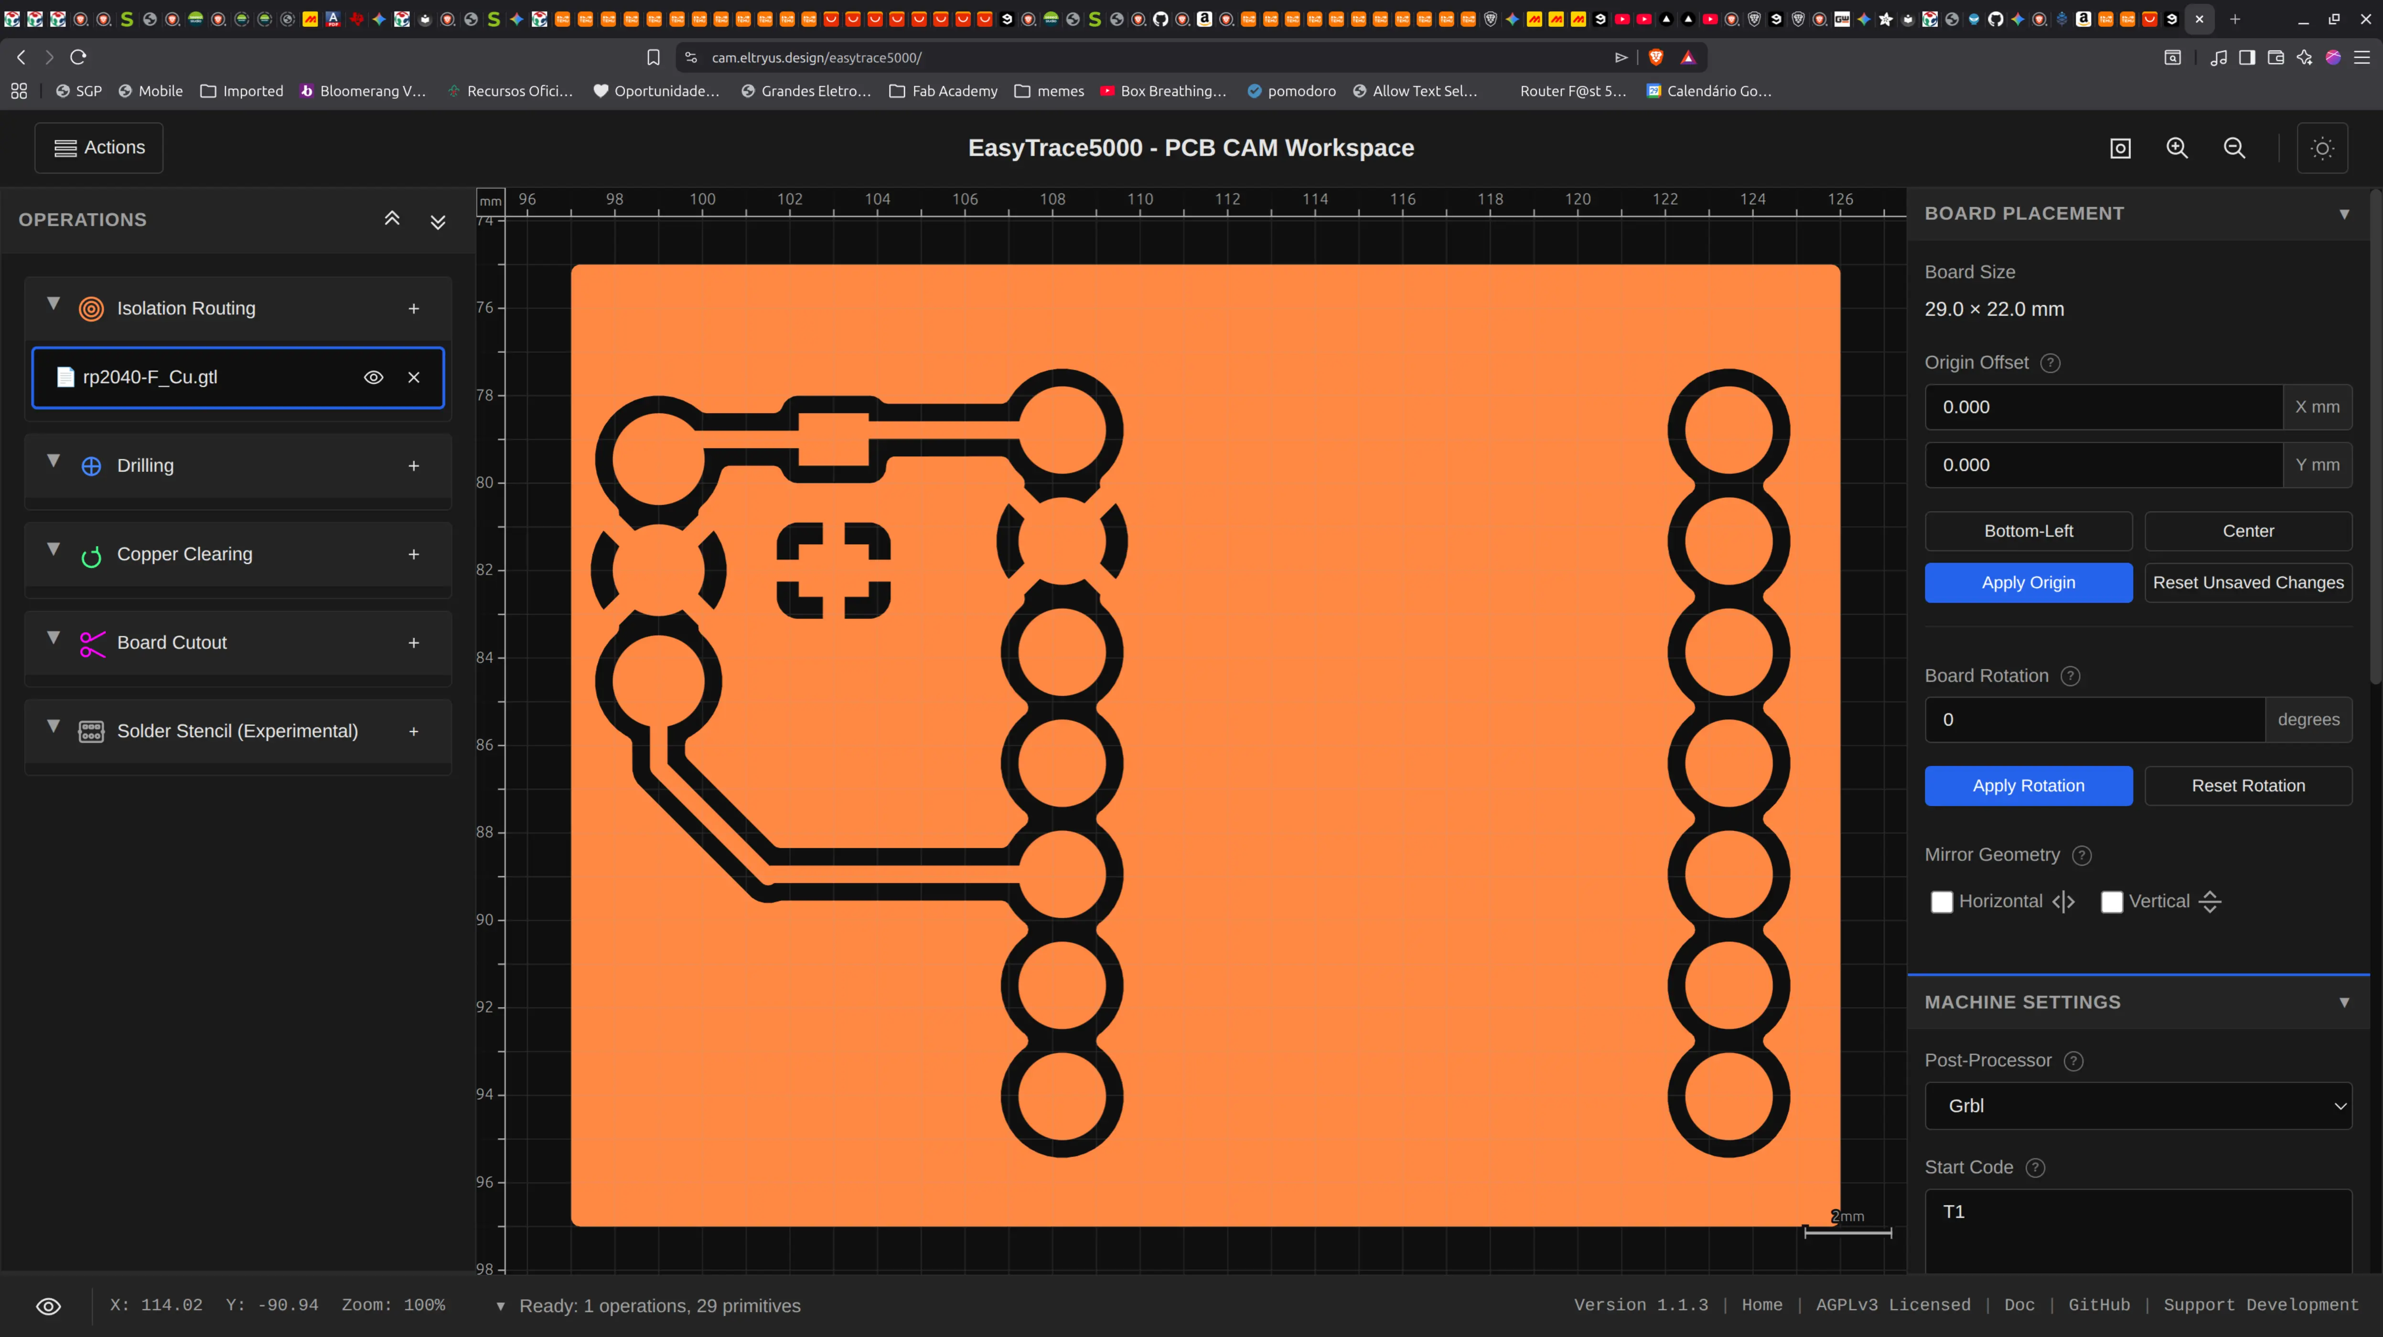
Task: Click the fit-to-view icon in header
Action: 2120,148
